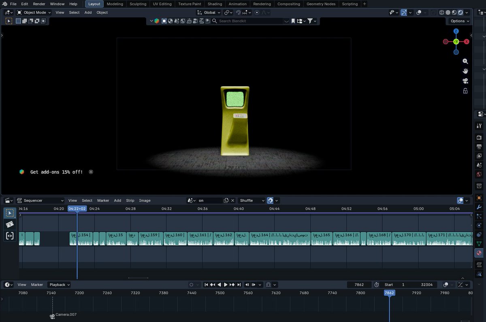Open the Modifiers wrench tab

coord(479,207)
